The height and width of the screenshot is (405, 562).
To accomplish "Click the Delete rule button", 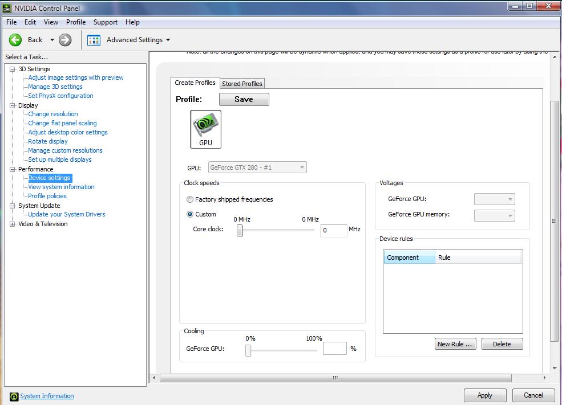I will coord(502,344).
